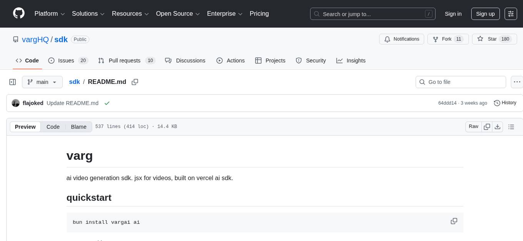Click flajoked's profile avatar

point(16,103)
